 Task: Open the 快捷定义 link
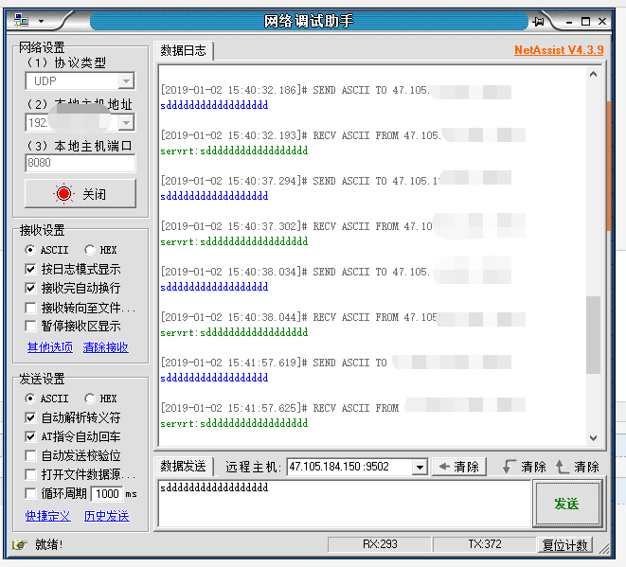click(x=48, y=516)
